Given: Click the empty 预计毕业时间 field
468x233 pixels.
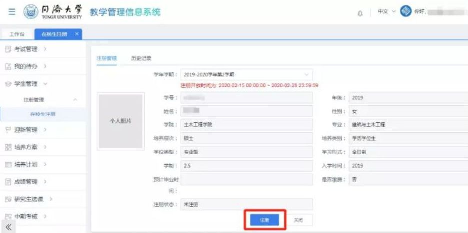Looking at the screenshot, I should [247, 180].
